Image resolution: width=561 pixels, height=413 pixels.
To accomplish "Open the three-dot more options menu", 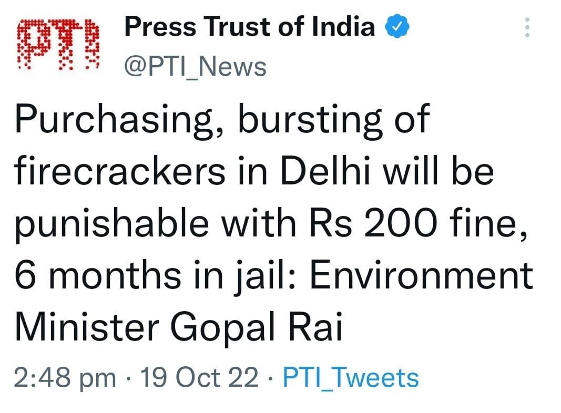I will pos(526,27).
